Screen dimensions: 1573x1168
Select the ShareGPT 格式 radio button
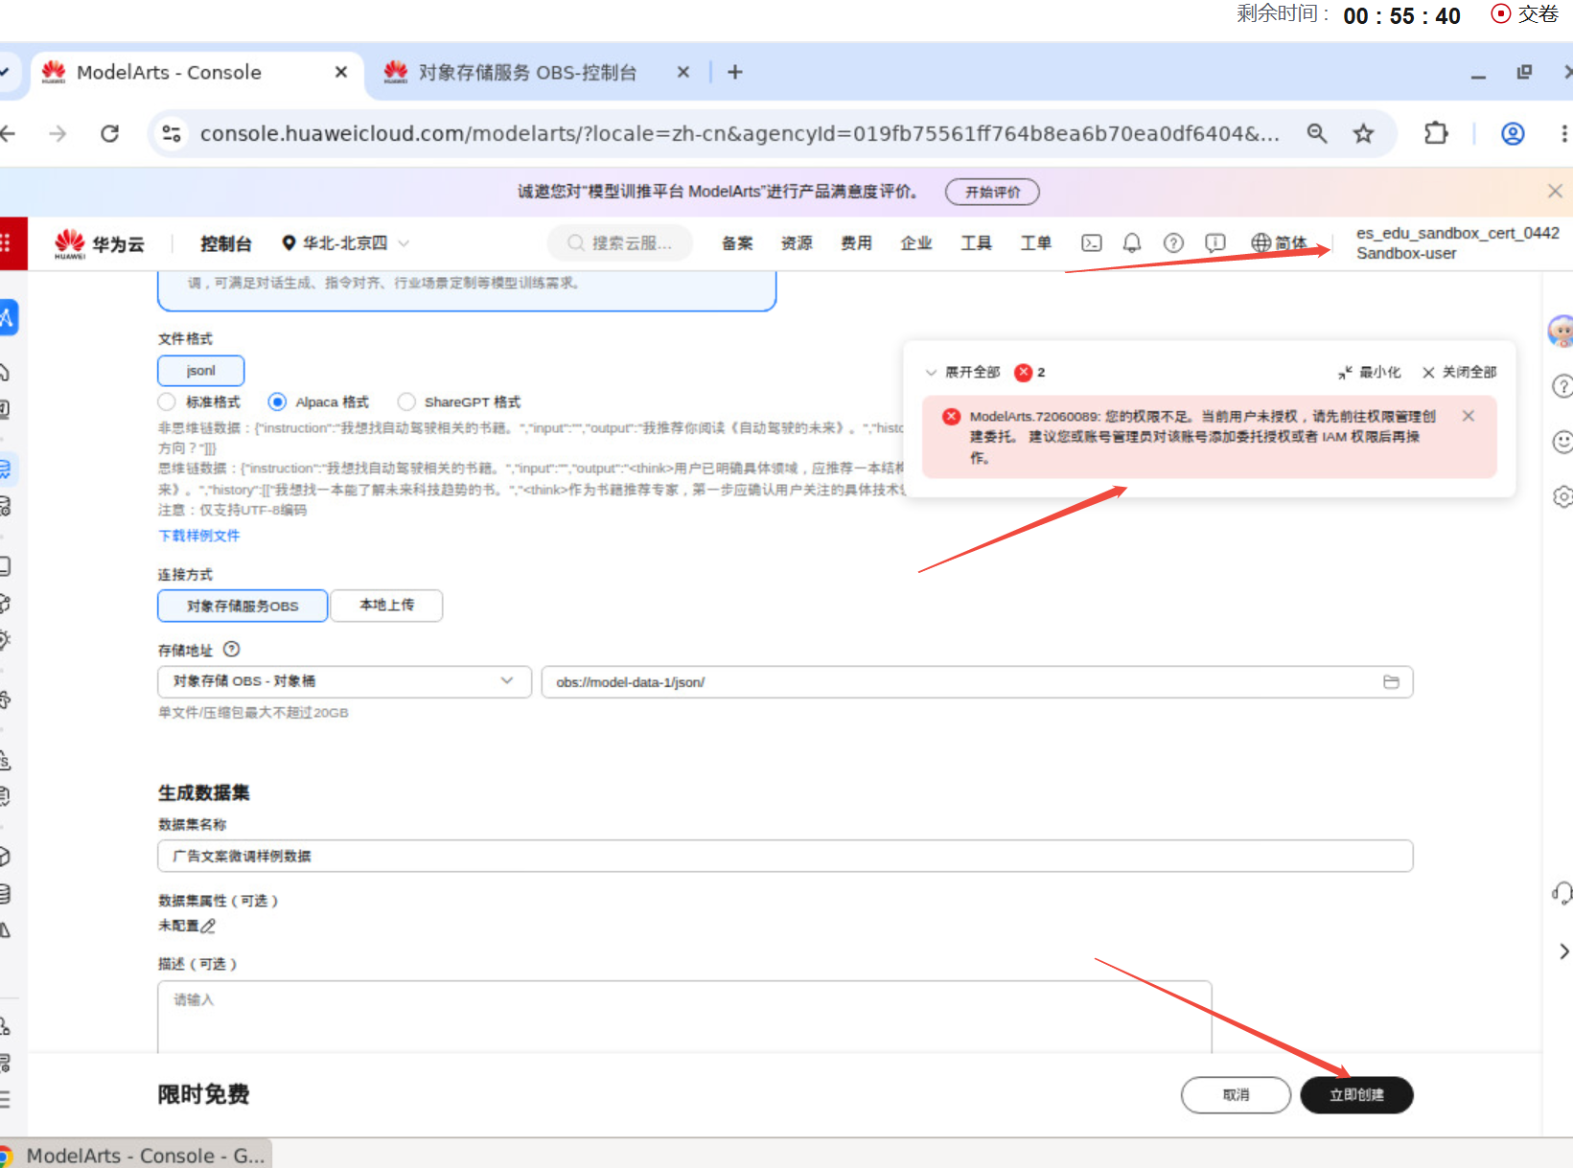click(x=406, y=401)
